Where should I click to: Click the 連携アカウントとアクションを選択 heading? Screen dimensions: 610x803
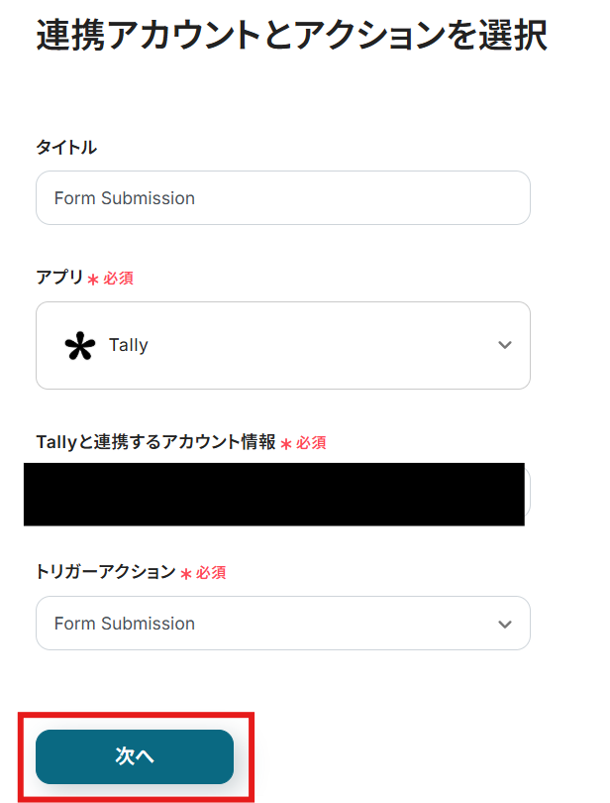coord(291,36)
